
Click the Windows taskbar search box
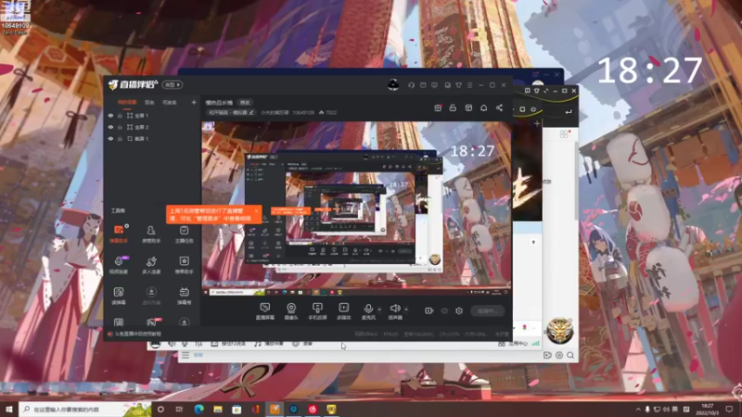click(x=85, y=409)
